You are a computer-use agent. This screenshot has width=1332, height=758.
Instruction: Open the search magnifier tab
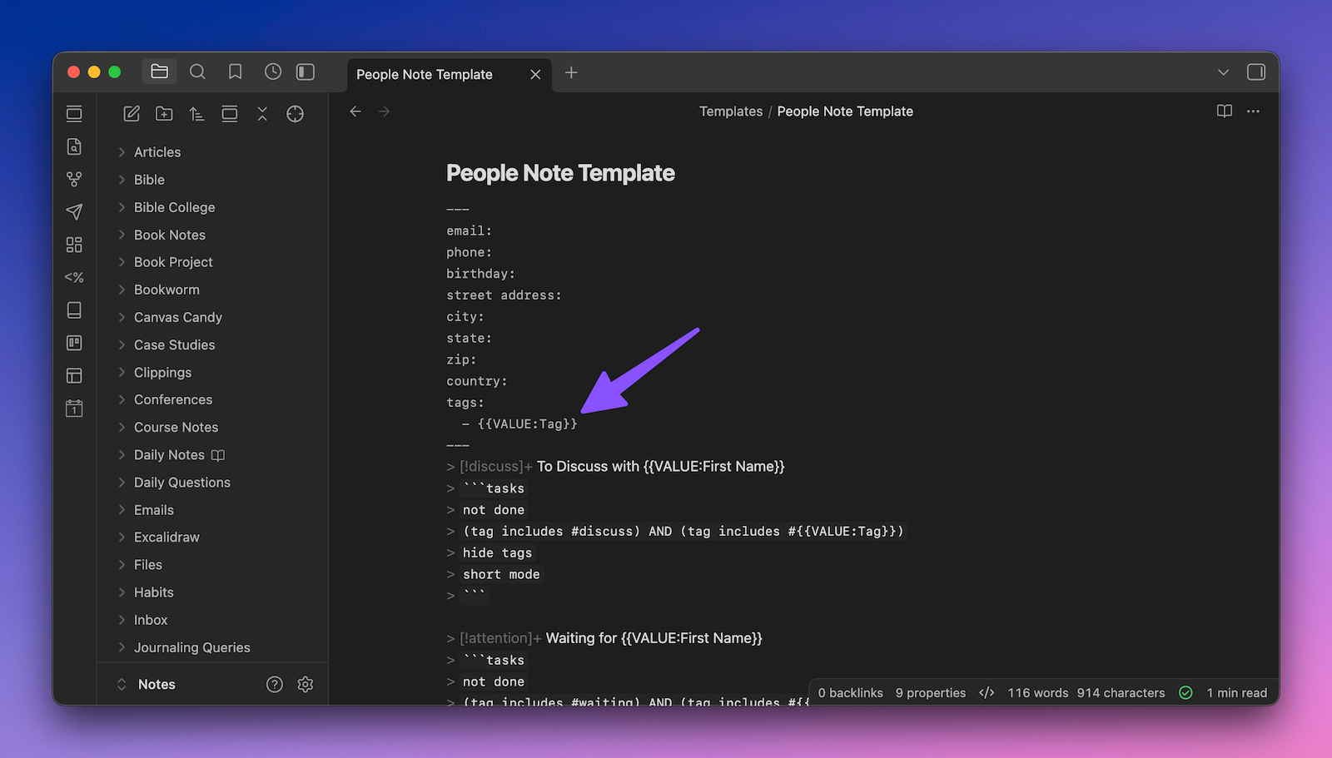point(197,72)
